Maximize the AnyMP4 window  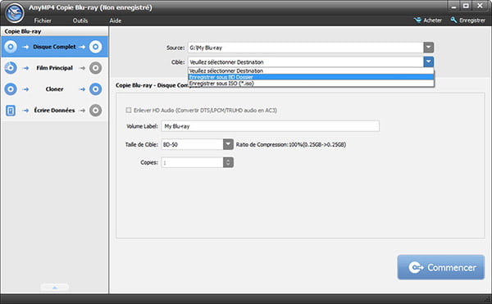pyautogui.click(x=467, y=6)
